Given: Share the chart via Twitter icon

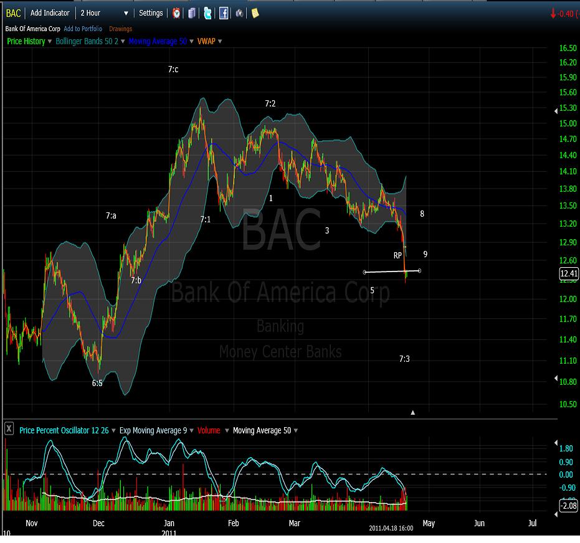Looking at the screenshot, I should tap(207, 13).
